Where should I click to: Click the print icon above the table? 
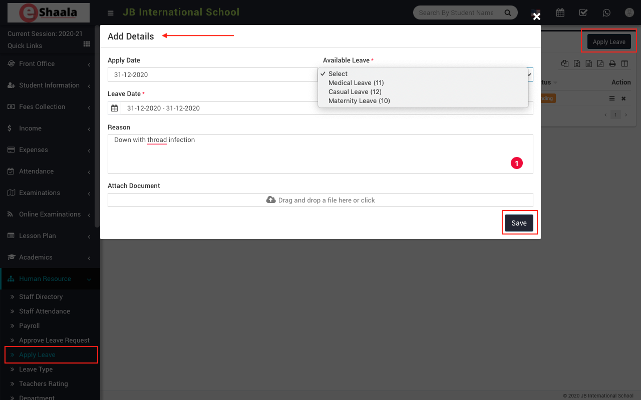pos(612,63)
